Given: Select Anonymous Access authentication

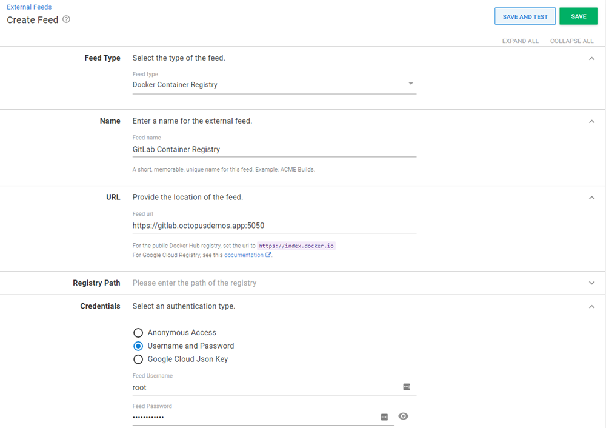Looking at the screenshot, I should [138, 332].
